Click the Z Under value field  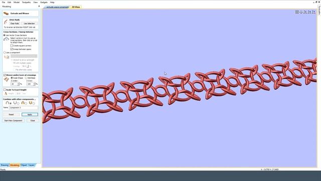click(14, 84)
